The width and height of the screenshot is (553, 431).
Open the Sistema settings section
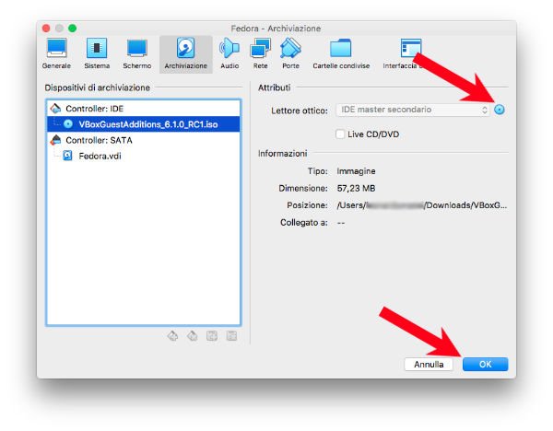click(97, 54)
